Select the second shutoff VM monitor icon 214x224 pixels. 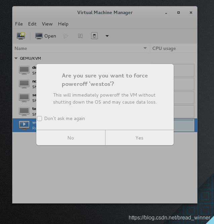(x=24, y=84)
